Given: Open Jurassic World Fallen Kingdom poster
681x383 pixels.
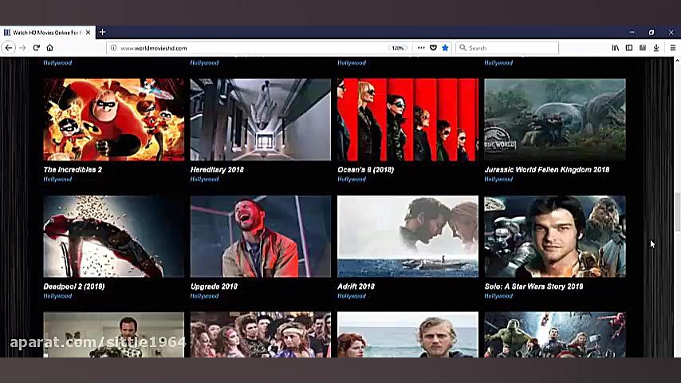Looking at the screenshot, I should click(555, 120).
